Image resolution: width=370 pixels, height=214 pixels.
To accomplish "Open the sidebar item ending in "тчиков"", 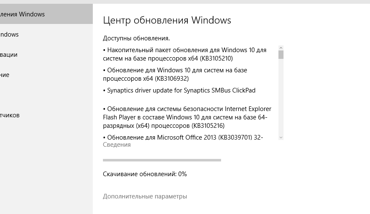I will tap(10, 115).
